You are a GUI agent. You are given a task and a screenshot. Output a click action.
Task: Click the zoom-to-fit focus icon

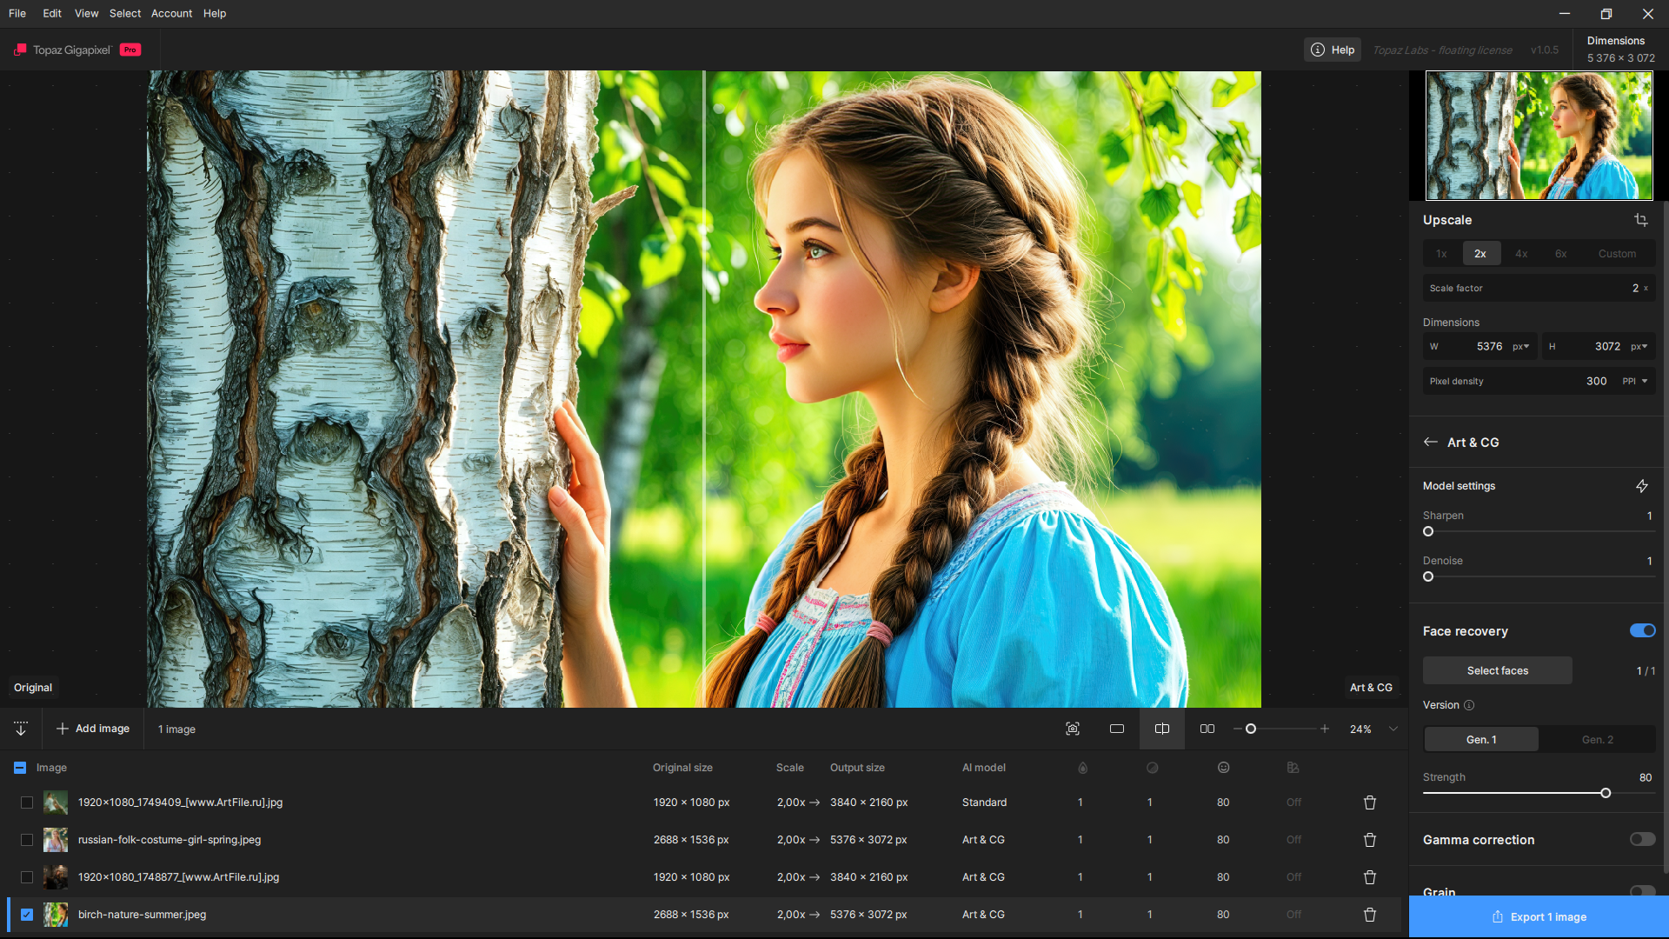1072,729
